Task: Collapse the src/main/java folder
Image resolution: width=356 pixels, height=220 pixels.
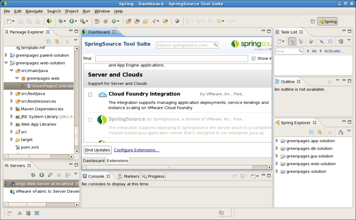Action: tap(12, 71)
